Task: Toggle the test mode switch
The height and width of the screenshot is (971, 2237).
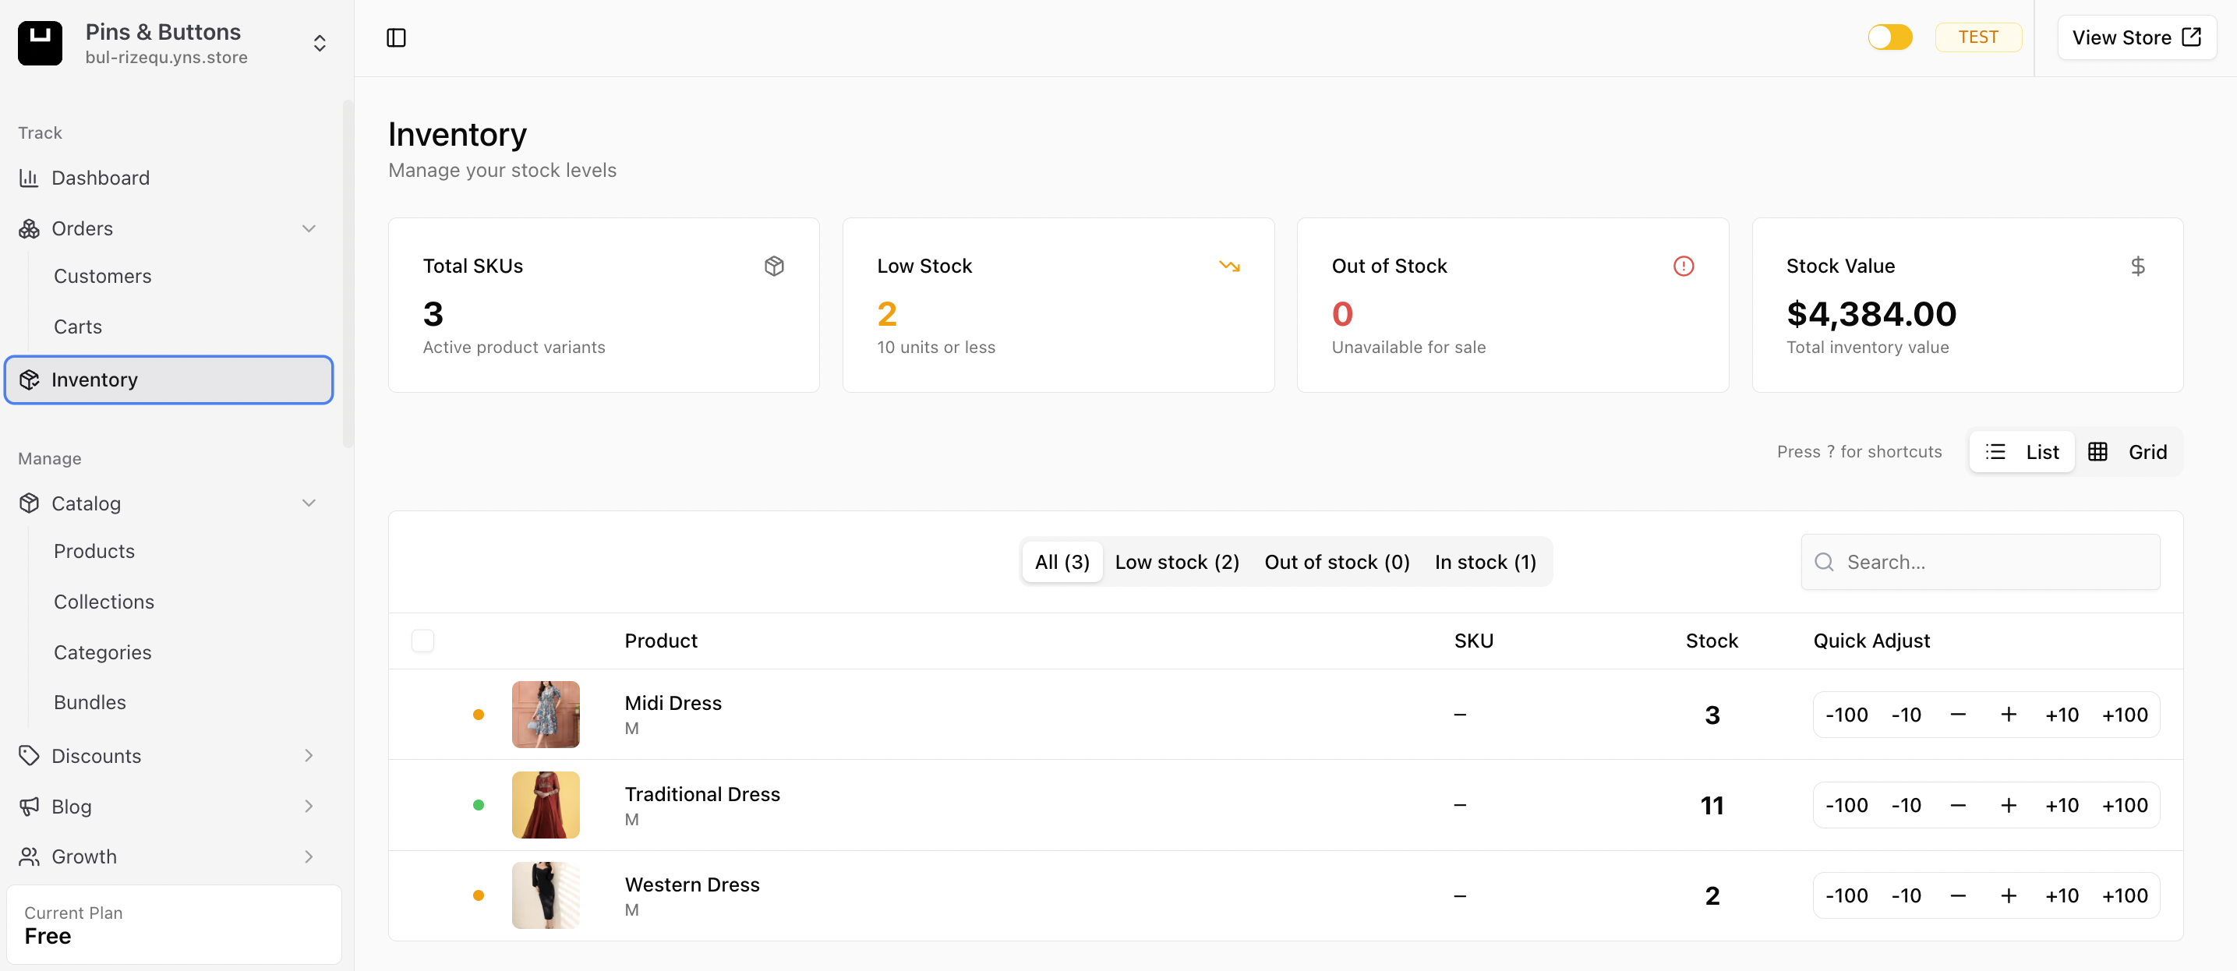Action: (1889, 37)
